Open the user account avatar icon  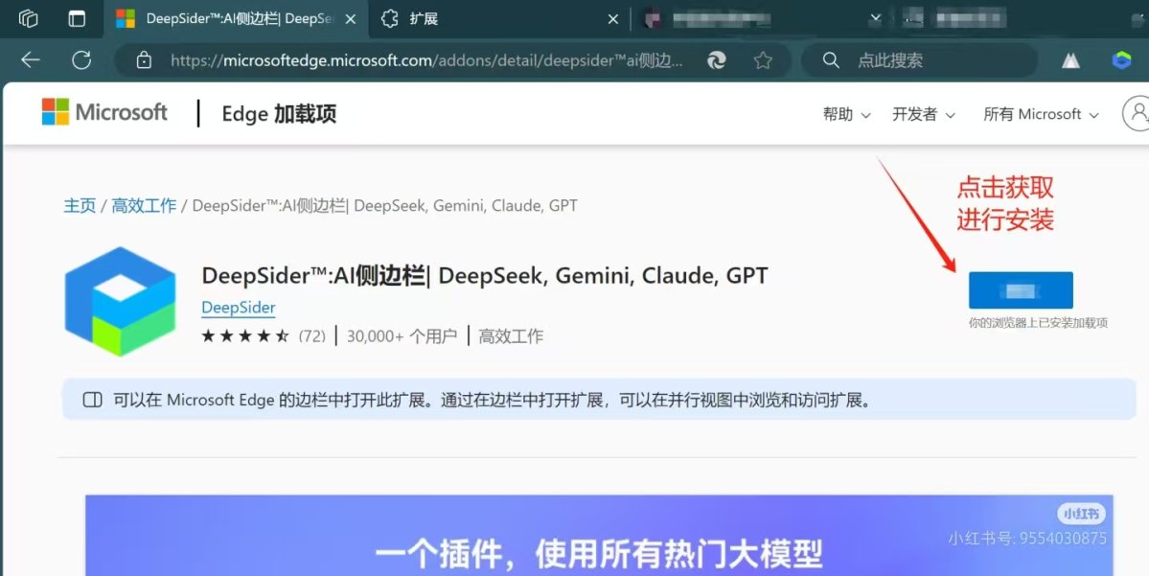click(1138, 113)
